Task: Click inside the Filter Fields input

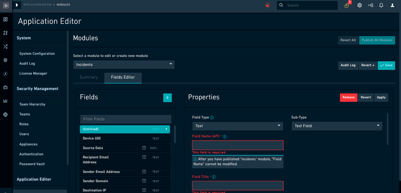Action: [125, 119]
